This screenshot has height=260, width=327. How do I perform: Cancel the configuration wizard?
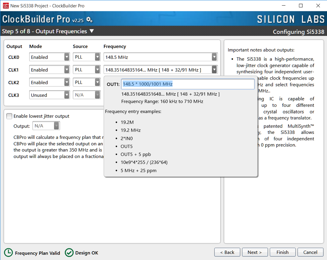pos(310,252)
